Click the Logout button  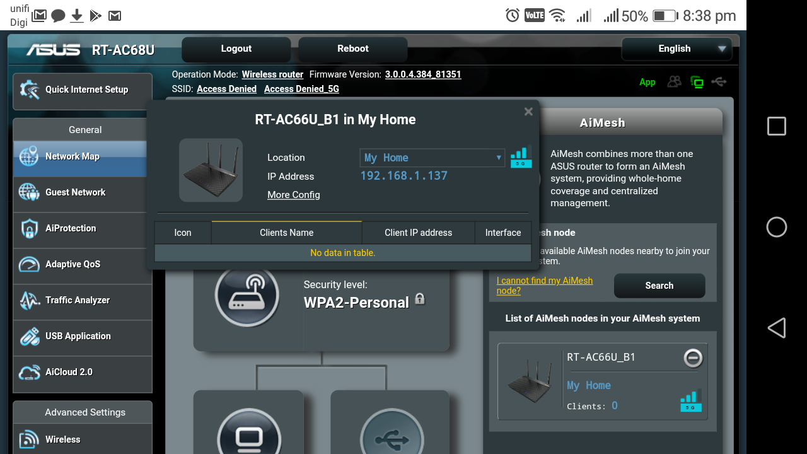pyautogui.click(x=236, y=49)
